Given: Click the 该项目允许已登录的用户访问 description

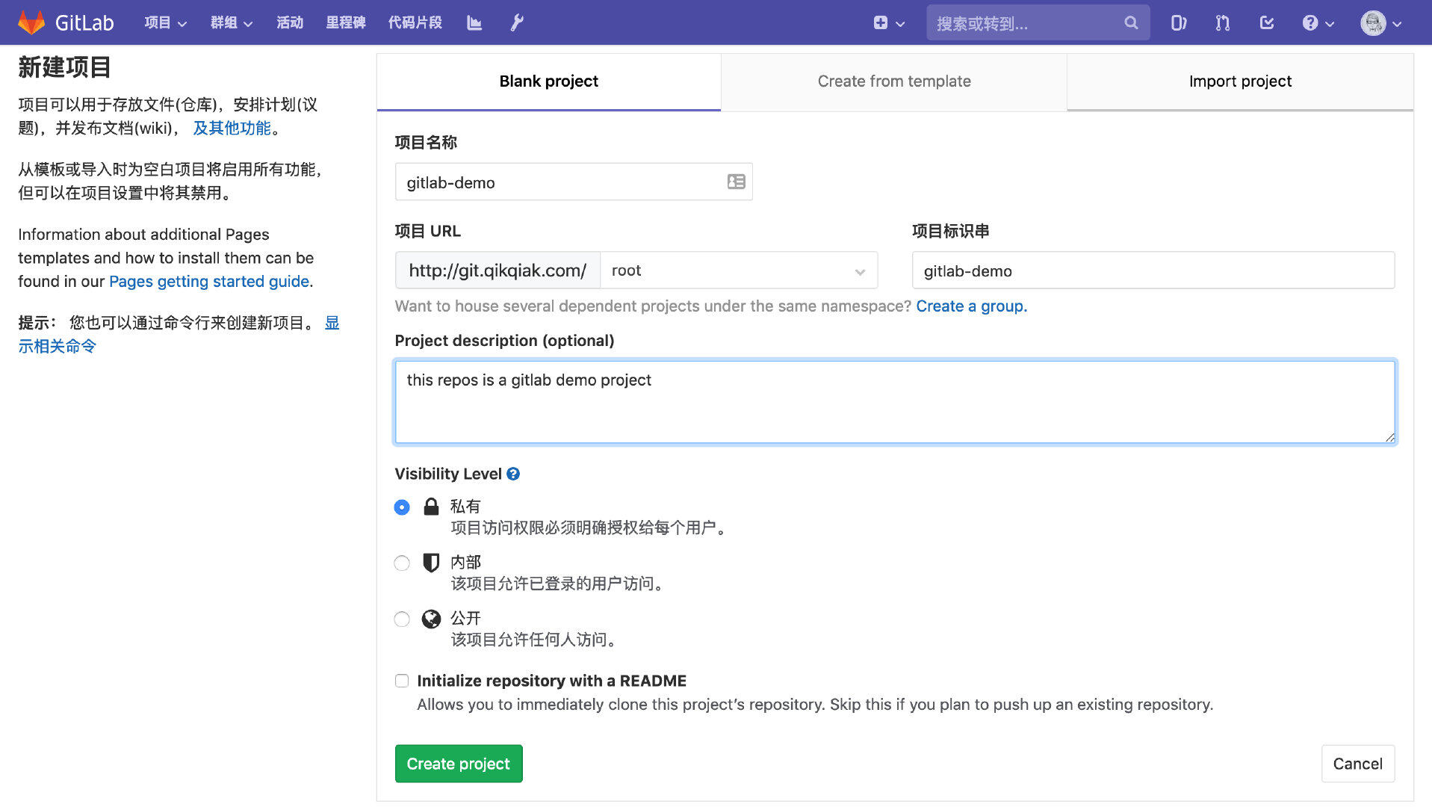Looking at the screenshot, I should pyautogui.click(x=557, y=584).
